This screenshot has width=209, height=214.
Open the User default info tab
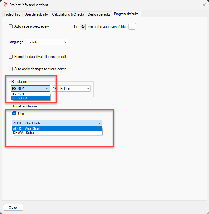pos(36,14)
